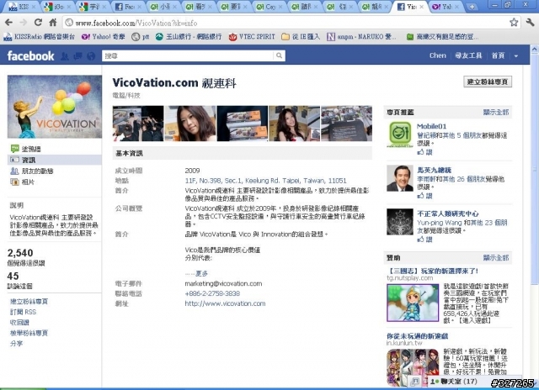Open 玉山銀行 網路銀行 bookmark

(x=189, y=37)
